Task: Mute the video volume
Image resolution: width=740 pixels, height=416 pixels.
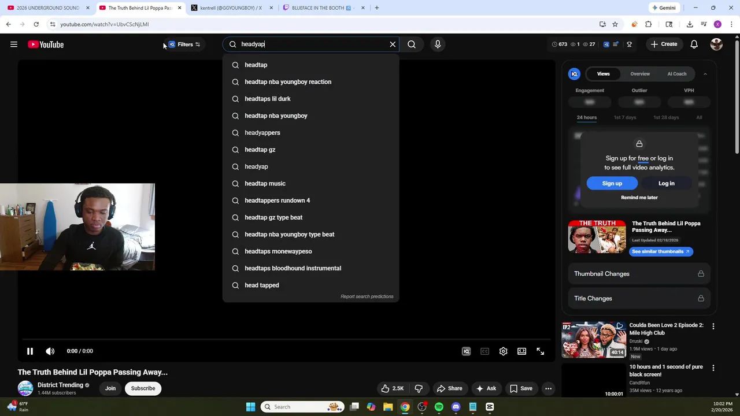Action: pos(50,351)
